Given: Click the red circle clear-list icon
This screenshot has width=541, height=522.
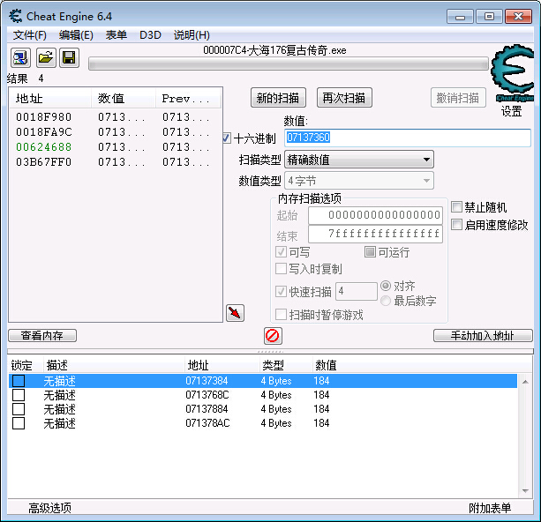Looking at the screenshot, I should point(273,336).
